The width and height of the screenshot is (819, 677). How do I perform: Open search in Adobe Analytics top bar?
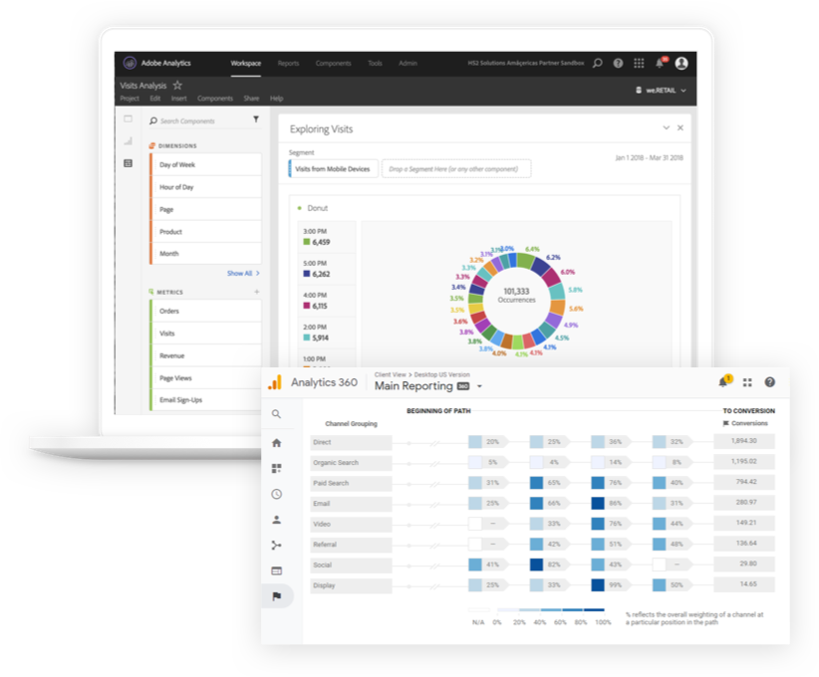tap(598, 63)
